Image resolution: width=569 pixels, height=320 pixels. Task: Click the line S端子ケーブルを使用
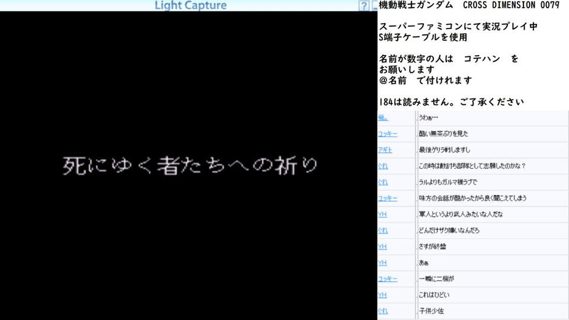point(423,37)
